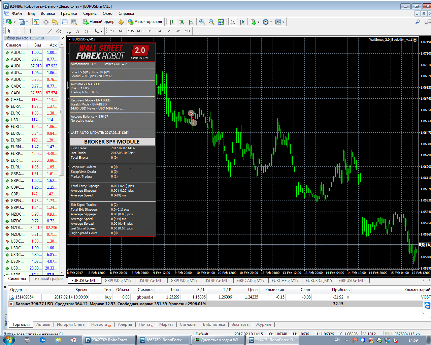Zoom out on the chart
The height and width of the screenshot is (345, 431).
[x=211, y=22]
